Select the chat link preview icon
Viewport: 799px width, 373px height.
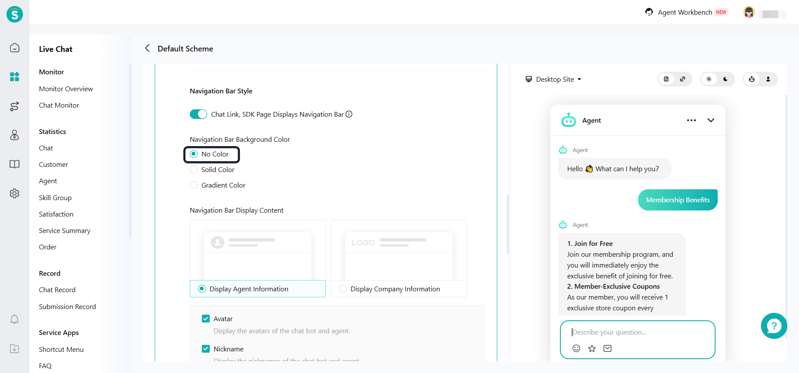pyautogui.click(x=683, y=79)
